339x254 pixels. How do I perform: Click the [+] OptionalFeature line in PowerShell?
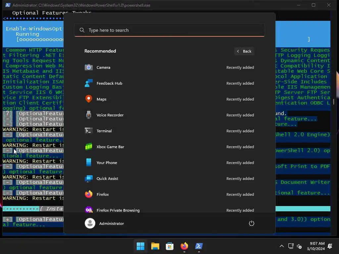pos(33,219)
